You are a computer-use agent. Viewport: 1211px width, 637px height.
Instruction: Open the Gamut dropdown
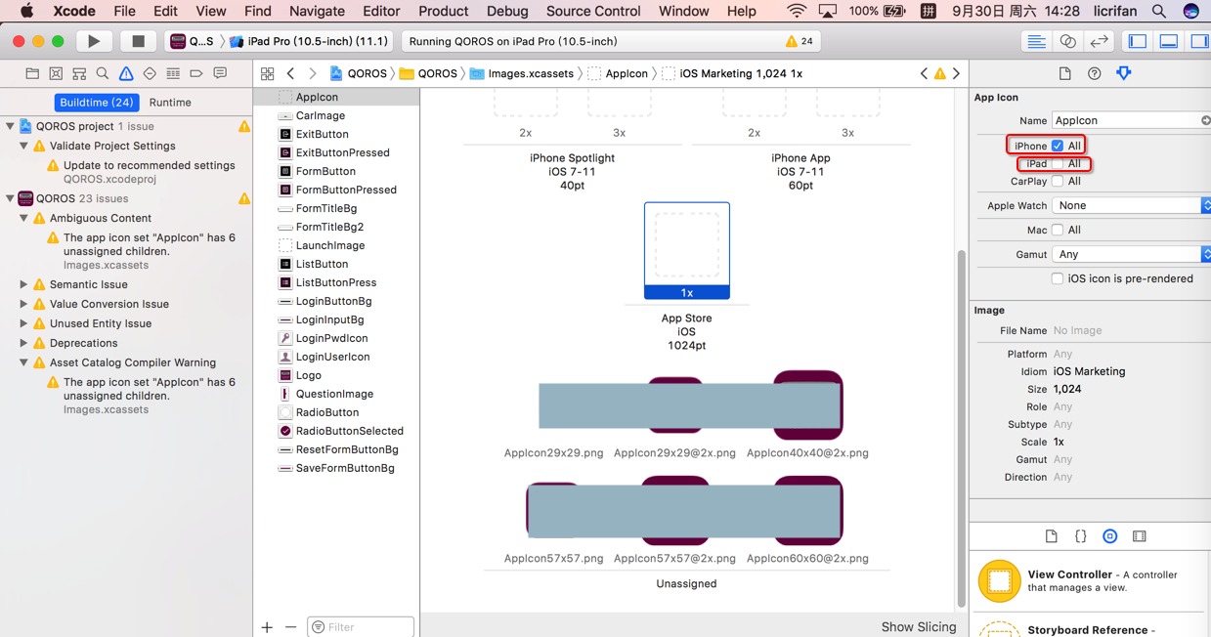pos(1132,254)
